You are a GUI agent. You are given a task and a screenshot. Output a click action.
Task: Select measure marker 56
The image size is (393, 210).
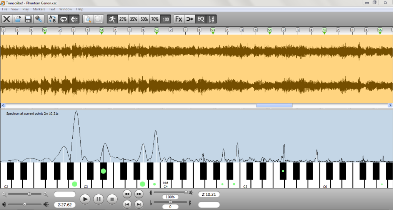click(380, 30)
